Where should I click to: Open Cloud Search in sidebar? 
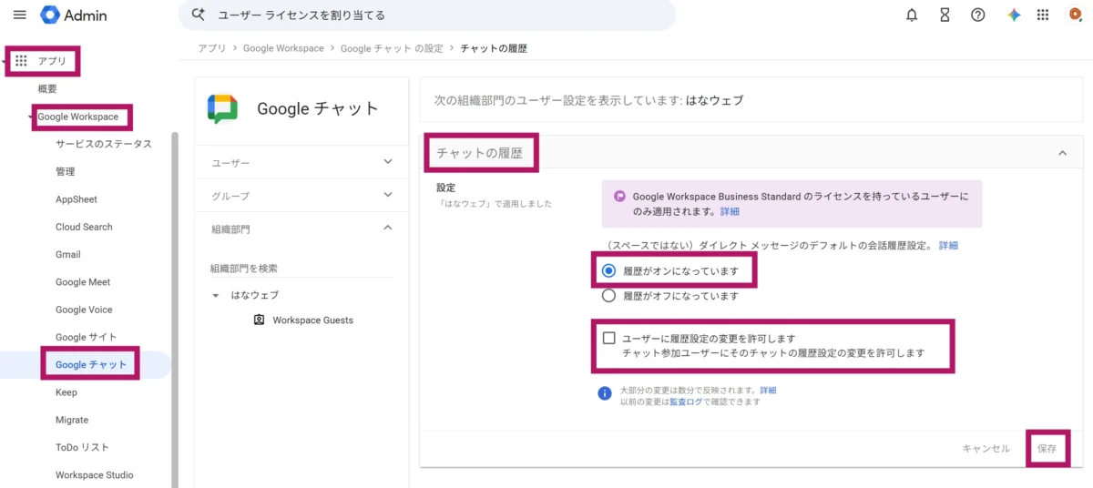pos(84,227)
